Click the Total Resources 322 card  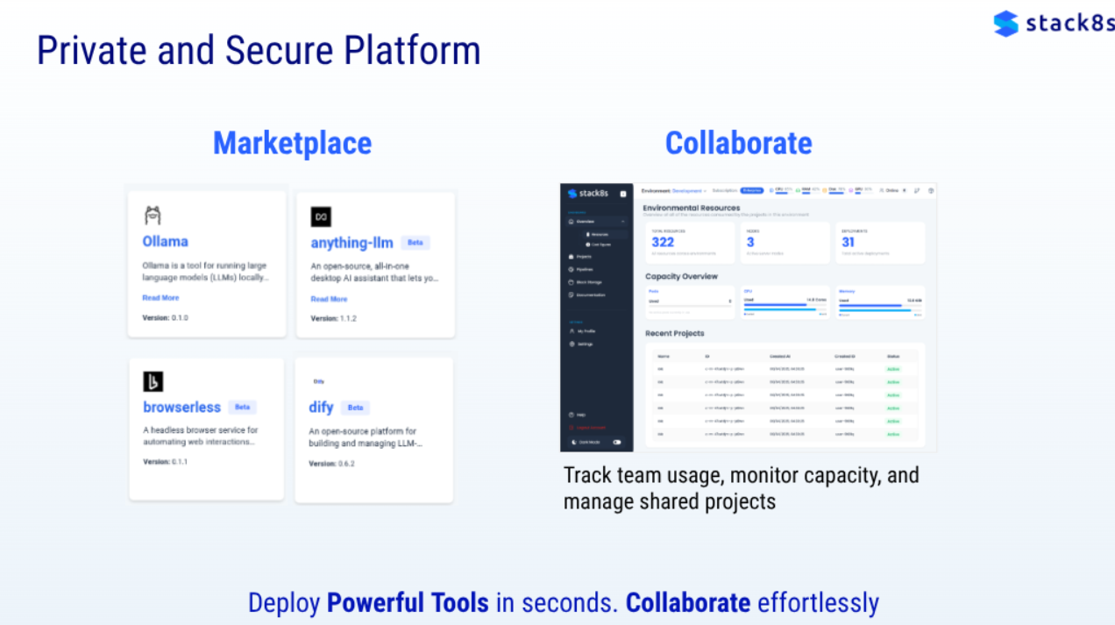690,242
